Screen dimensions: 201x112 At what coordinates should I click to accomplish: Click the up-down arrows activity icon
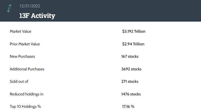(9, 8)
